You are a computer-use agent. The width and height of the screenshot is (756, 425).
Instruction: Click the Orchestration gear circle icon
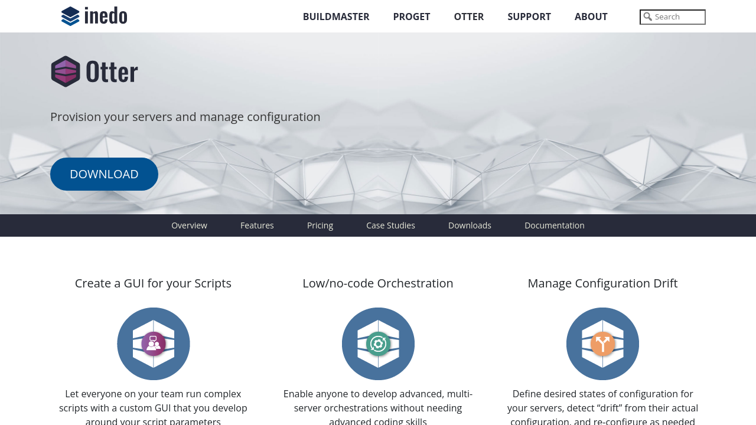point(378,344)
